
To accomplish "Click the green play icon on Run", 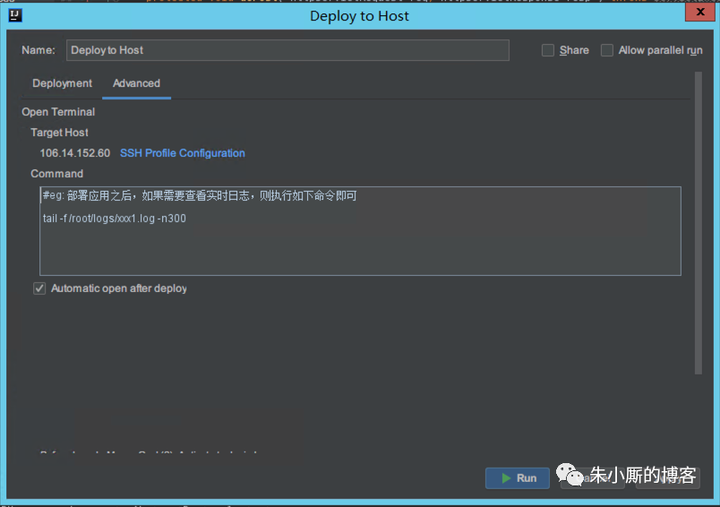I will click(506, 478).
